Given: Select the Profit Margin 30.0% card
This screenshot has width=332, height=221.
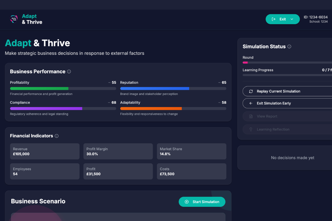Looking at the screenshot, I should coord(118,152).
